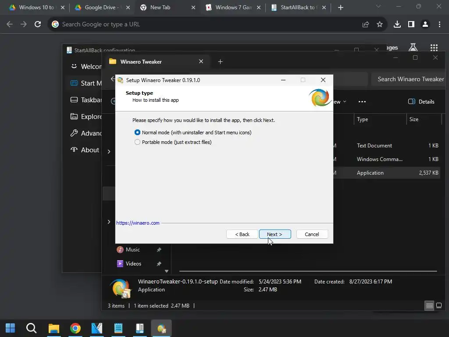449x337 pixels.
Task: Open Chrome tab search chevron
Action: [x=378, y=6]
